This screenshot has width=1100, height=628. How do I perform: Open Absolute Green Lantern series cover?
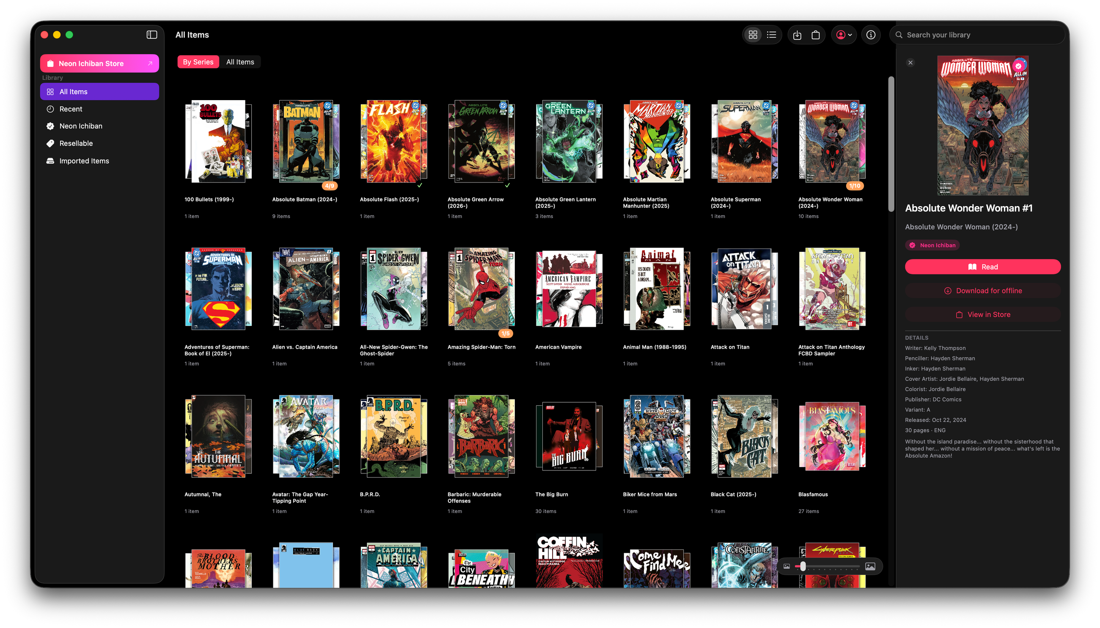[x=569, y=141]
